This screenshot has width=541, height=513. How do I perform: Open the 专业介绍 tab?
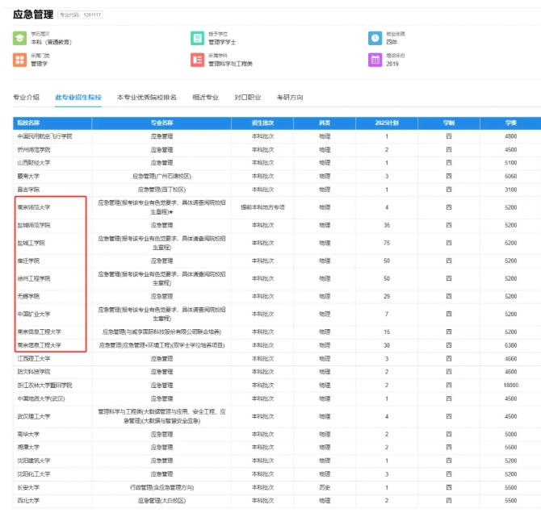tap(26, 98)
